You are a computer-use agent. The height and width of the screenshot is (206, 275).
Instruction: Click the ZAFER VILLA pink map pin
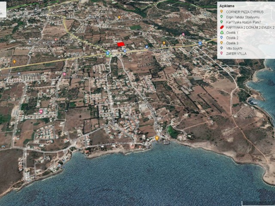[x=64, y=74]
